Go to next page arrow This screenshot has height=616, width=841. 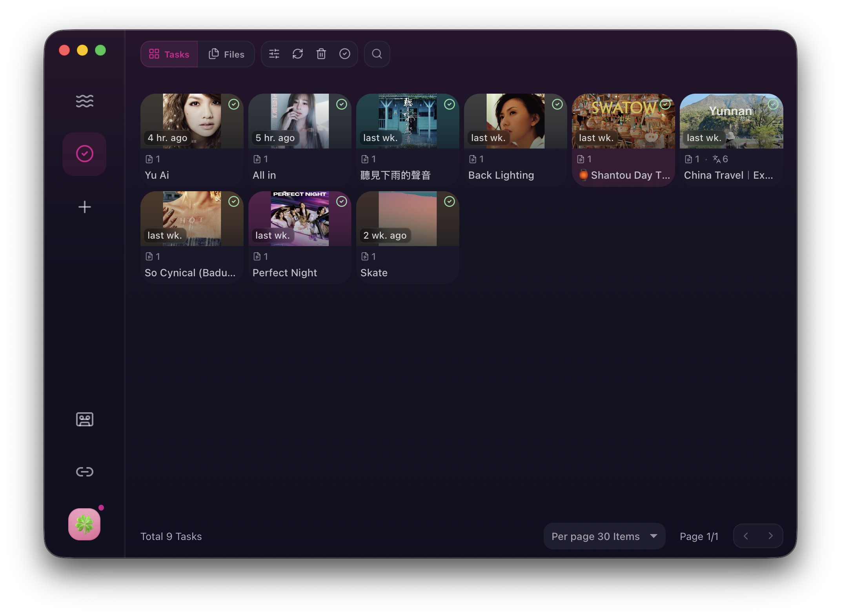770,536
